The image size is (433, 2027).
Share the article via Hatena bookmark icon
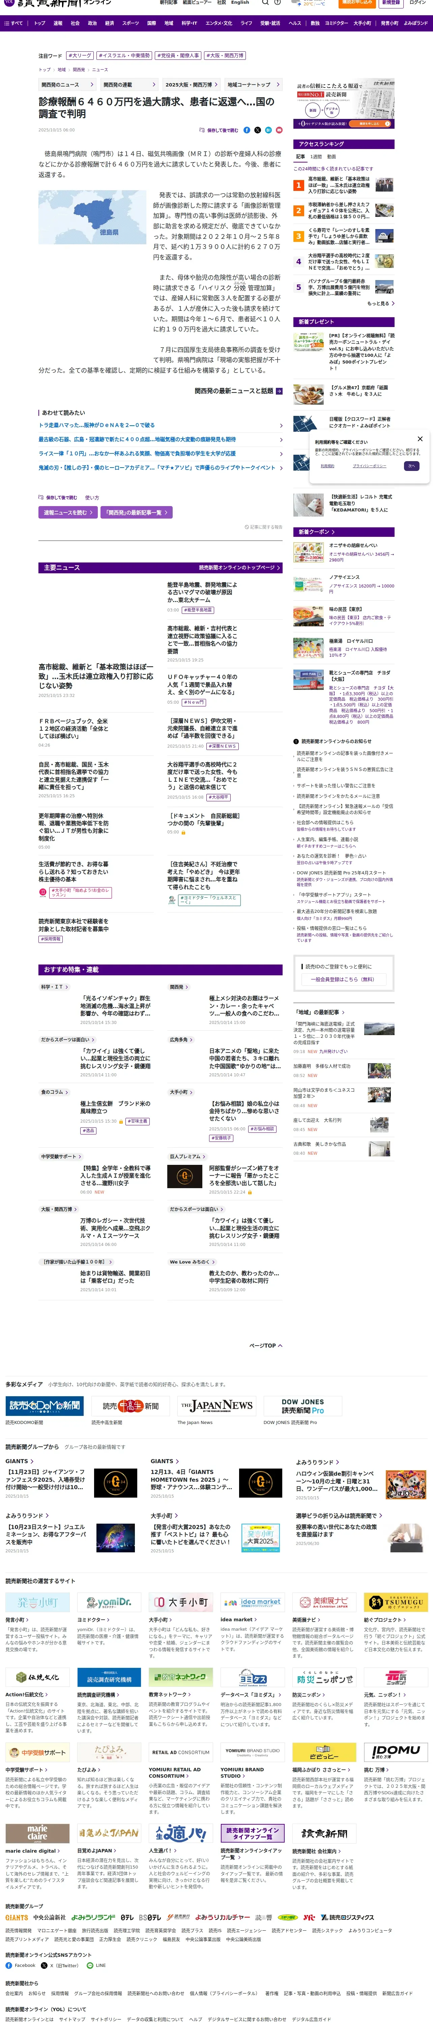pyautogui.click(x=268, y=130)
